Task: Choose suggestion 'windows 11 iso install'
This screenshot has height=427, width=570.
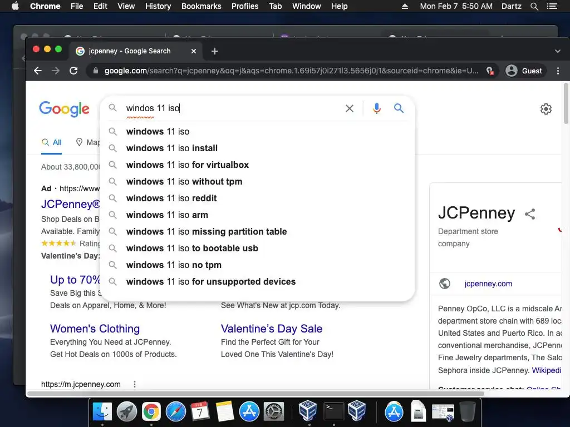Action: (257, 148)
